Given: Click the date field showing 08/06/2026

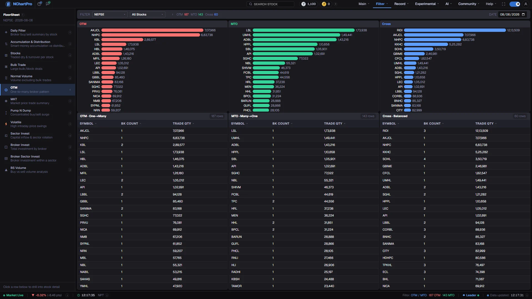Looking at the screenshot, I should point(512,14).
